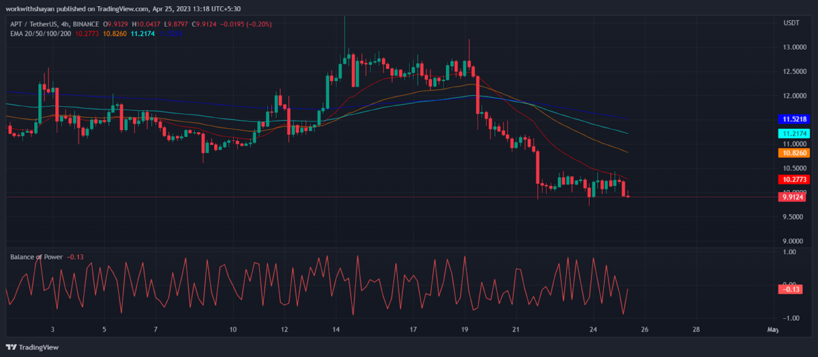Click the May label on time axis

[772, 330]
